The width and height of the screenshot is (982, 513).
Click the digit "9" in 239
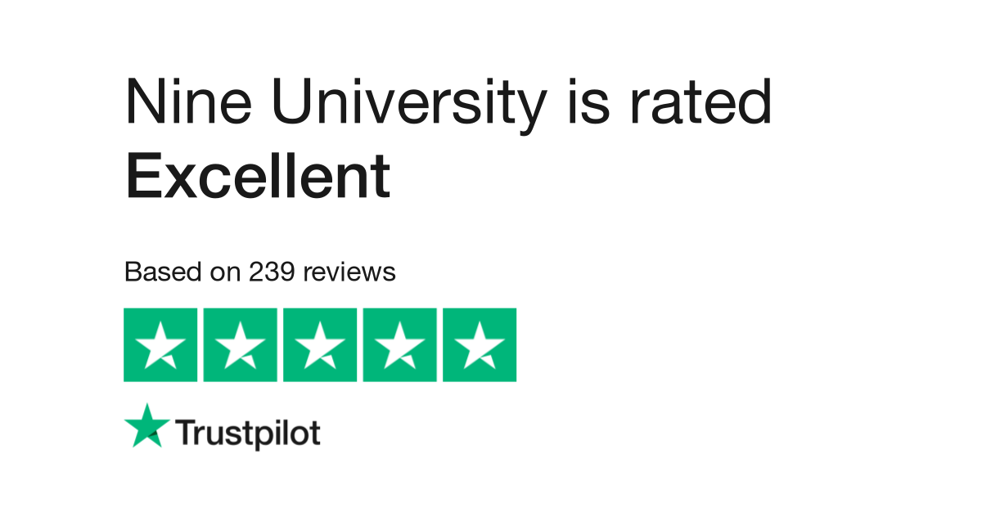pos(287,272)
